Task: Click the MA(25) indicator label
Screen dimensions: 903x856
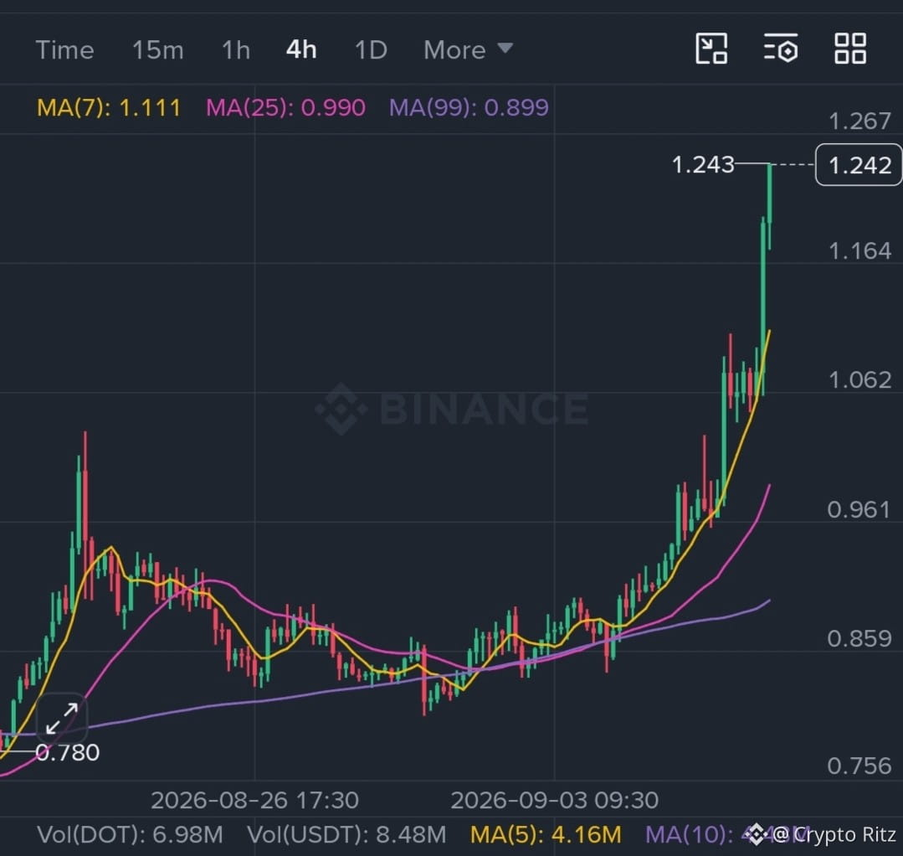Action: [x=285, y=108]
